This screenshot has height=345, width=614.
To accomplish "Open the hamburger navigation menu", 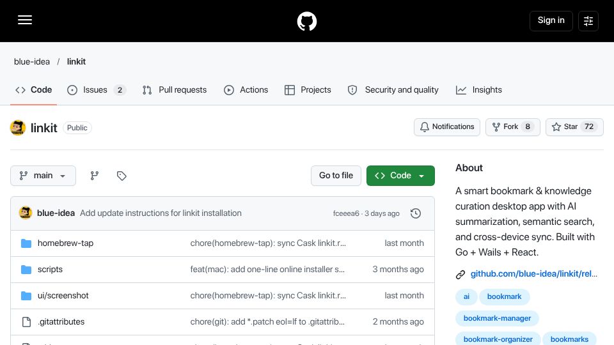I will tap(25, 20).
